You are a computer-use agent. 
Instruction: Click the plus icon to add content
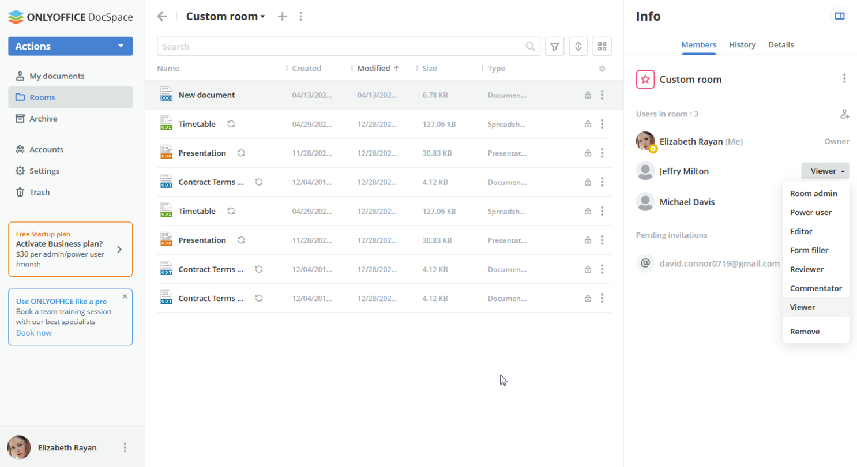pyautogui.click(x=282, y=17)
